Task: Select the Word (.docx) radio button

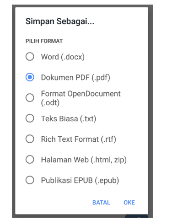Action: pyautogui.click(x=30, y=57)
